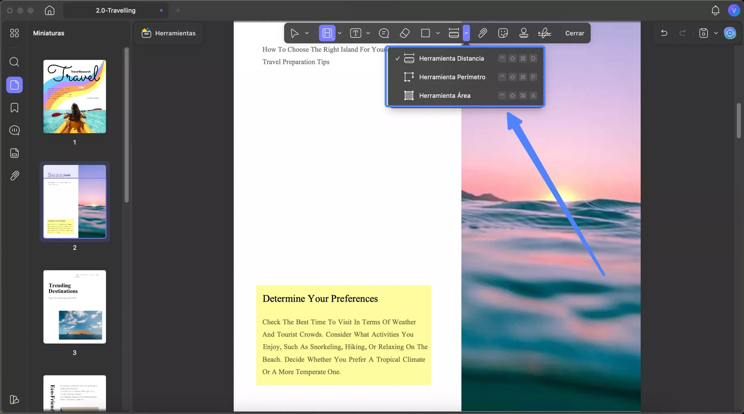The width and height of the screenshot is (744, 414).
Task: Select the Eraser tool
Action: point(405,33)
